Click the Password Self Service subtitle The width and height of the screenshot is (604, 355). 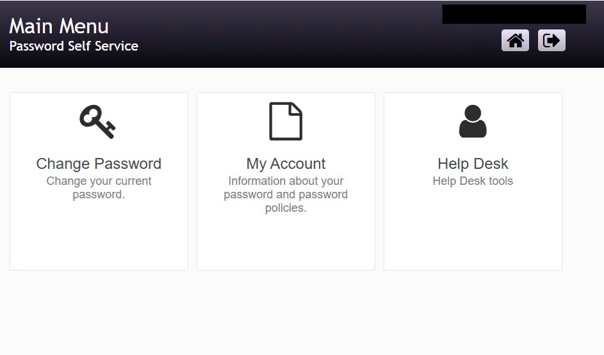pyautogui.click(x=74, y=46)
